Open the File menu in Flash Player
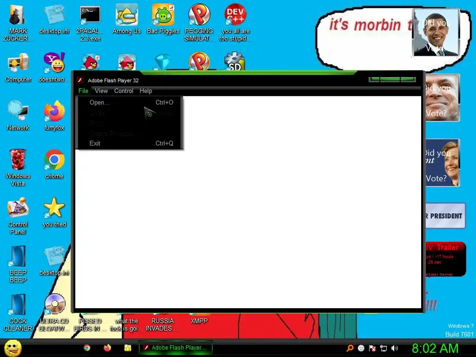Image resolution: width=476 pixels, height=357 pixels. coord(83,91)
